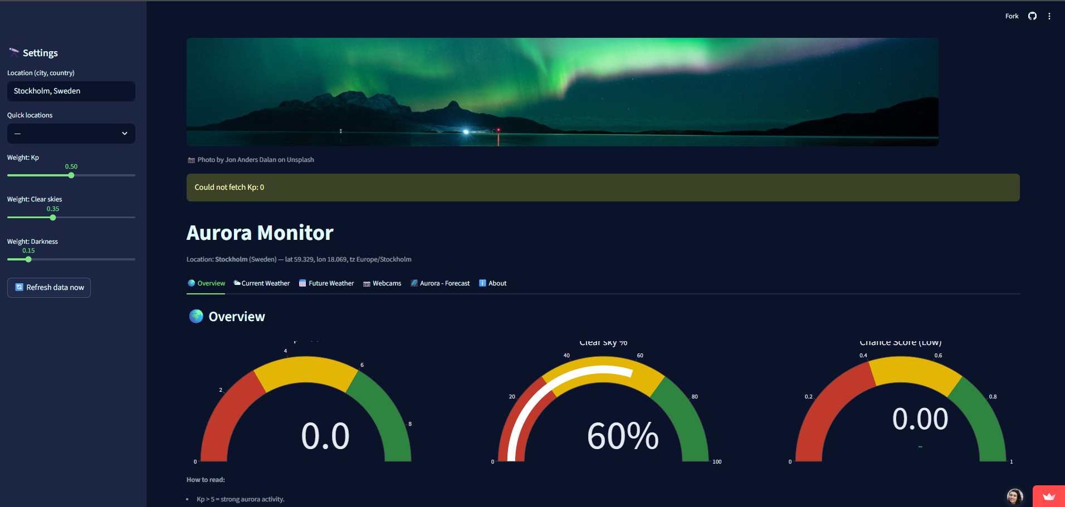This screenshot has height=507, width=1065.
Task: Click the cloud icon on Current Weather tab
Action: 237,283
